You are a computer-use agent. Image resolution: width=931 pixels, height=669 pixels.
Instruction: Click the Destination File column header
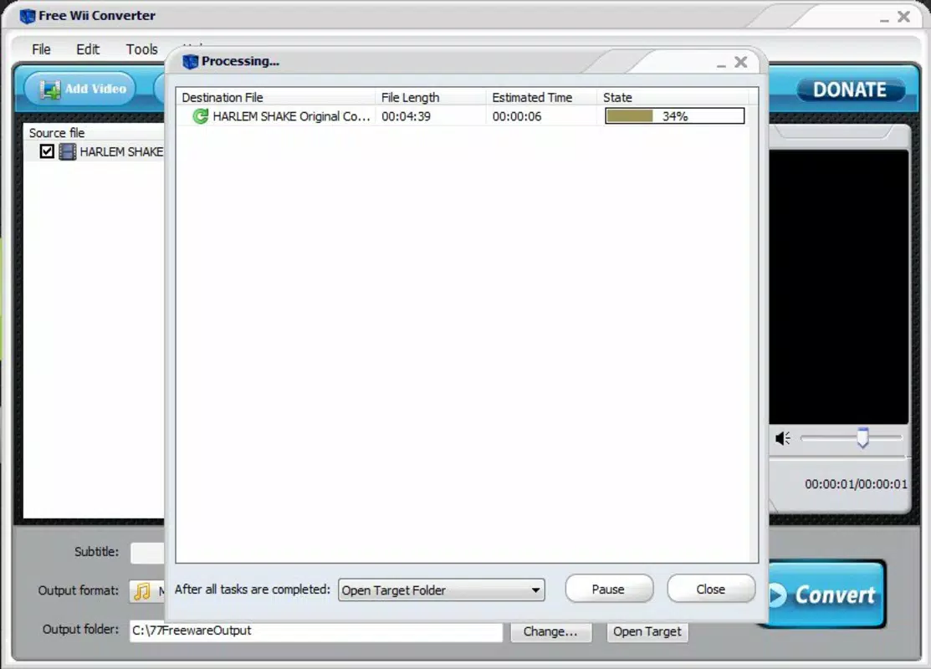tap(276, 97)
